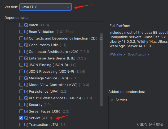168x129 pixels.
Task: Select the JSON Binding (JSON-B) row label
Action: pyautogui.click(x=53, y=65)
